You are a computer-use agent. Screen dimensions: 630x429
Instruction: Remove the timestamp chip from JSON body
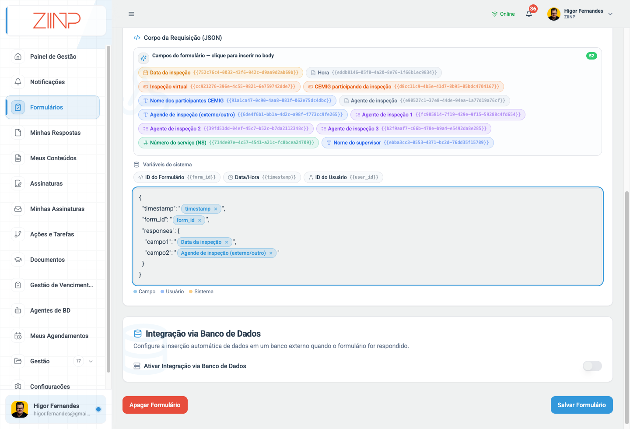coord(216,209)
